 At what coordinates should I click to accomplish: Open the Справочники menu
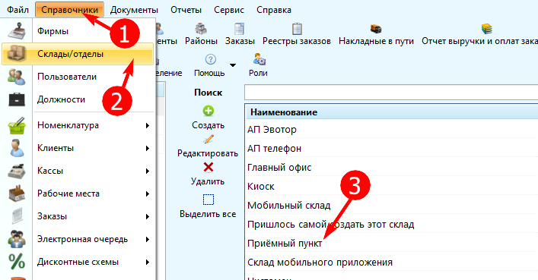coord(70,10)
